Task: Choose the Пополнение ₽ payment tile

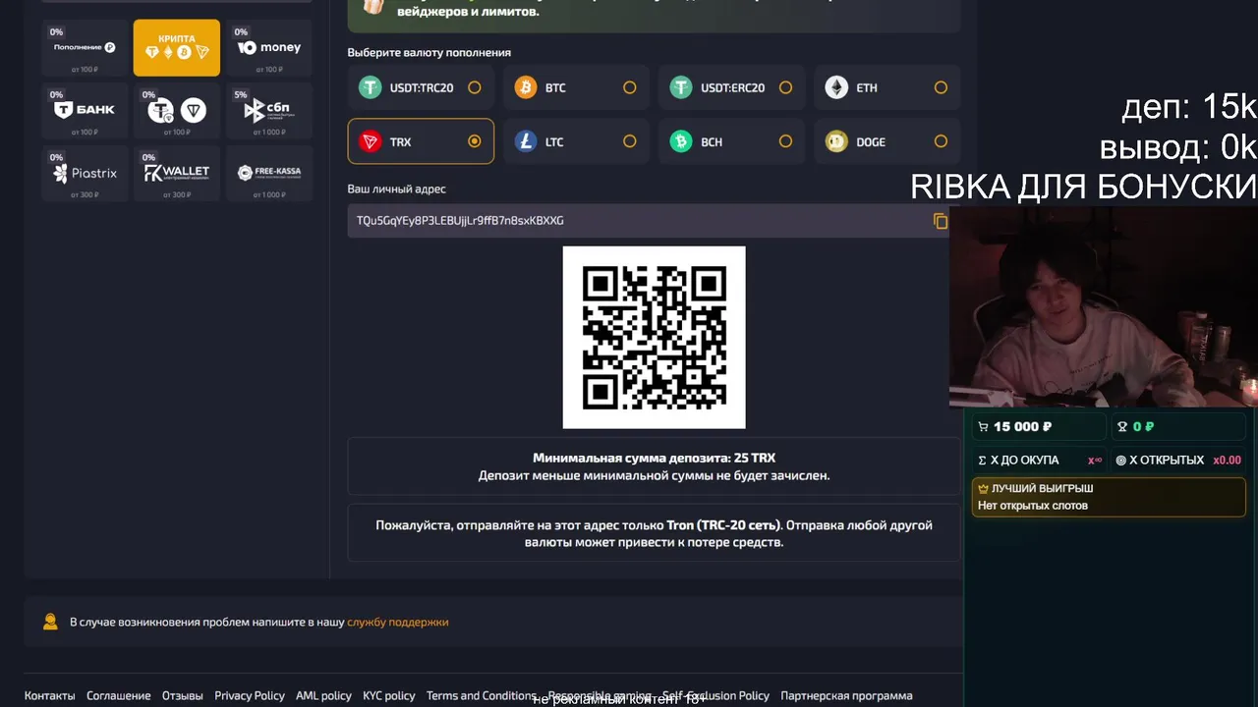Action: pyautogui.click(x=85, y=47)
